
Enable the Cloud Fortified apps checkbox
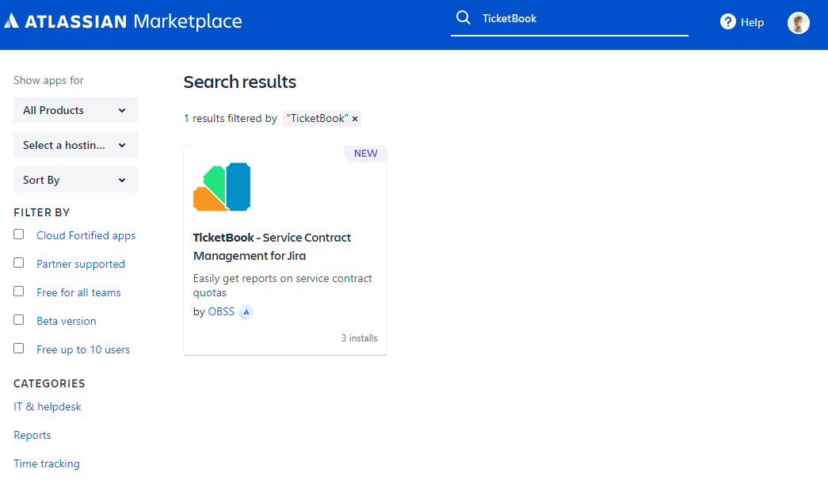pyautogui.click(x=19, y=234)
